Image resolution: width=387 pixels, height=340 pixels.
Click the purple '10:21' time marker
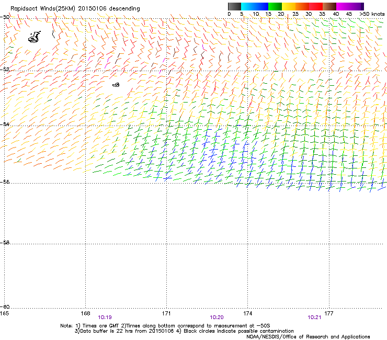314,318
